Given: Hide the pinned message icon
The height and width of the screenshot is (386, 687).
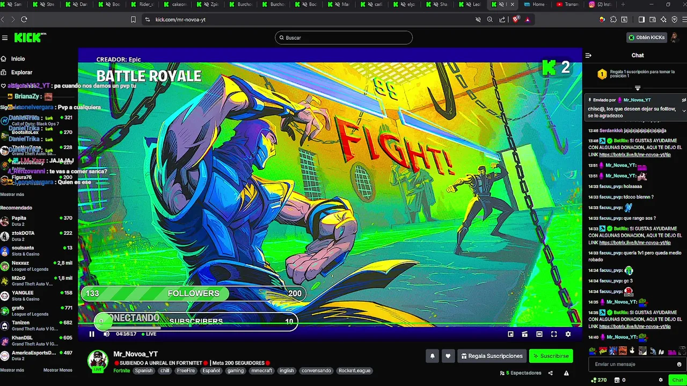Looking at the screenshot, I should pos(684,100).
